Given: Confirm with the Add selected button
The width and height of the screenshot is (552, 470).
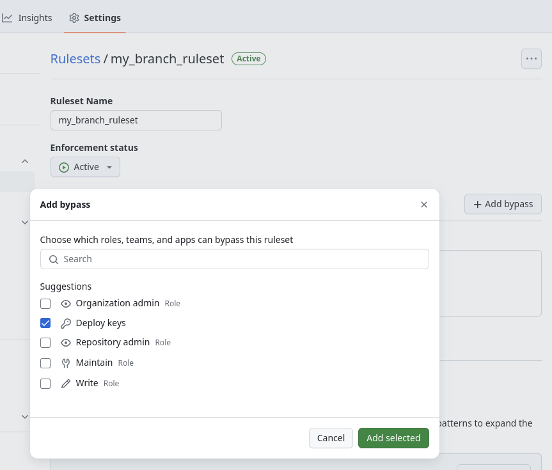Looking at the screenshot, I should [x=393, y=438].
